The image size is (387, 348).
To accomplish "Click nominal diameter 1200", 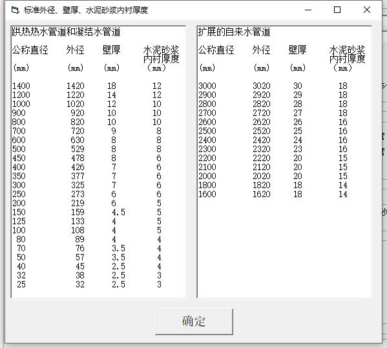I will coord(21,95).
